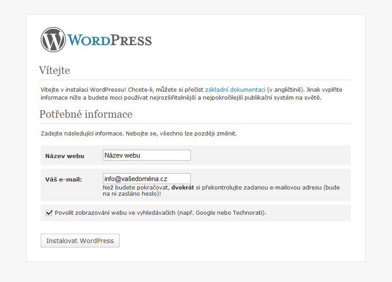Open the základní dokumentaci link
Screen dimensions: 392x282
[235, 90]
